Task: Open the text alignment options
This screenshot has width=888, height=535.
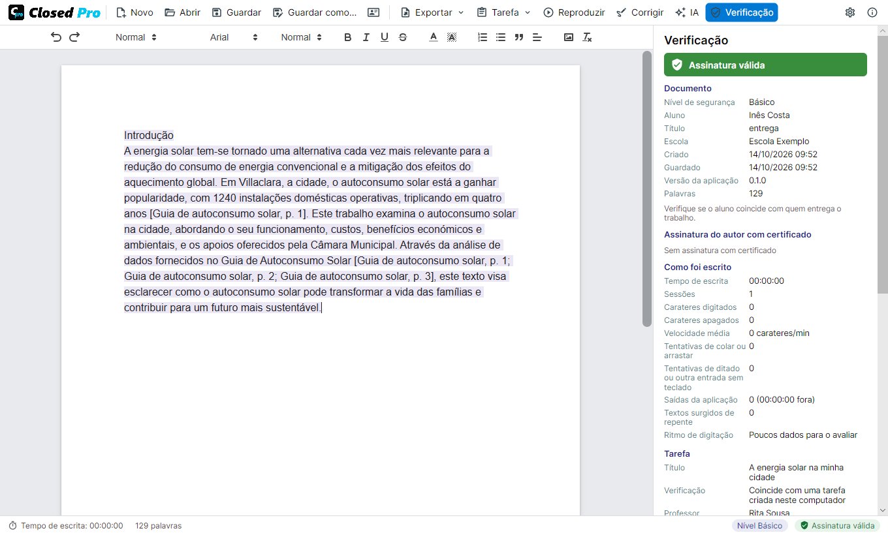Action: point(537,37)
